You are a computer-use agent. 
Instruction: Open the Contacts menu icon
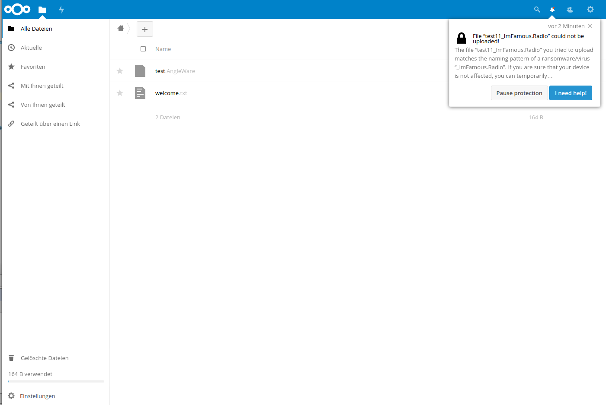(570, 10)
